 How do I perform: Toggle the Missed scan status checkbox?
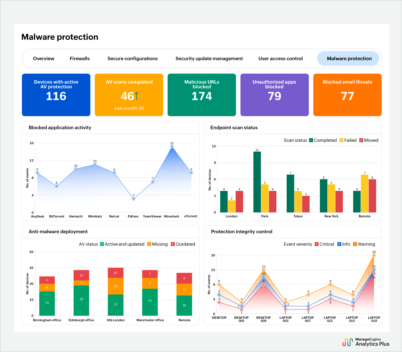(361, 140)
